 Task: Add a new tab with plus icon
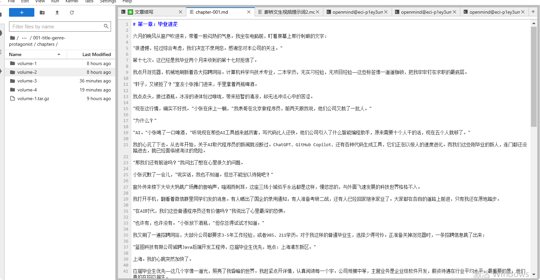pos(533,12)
